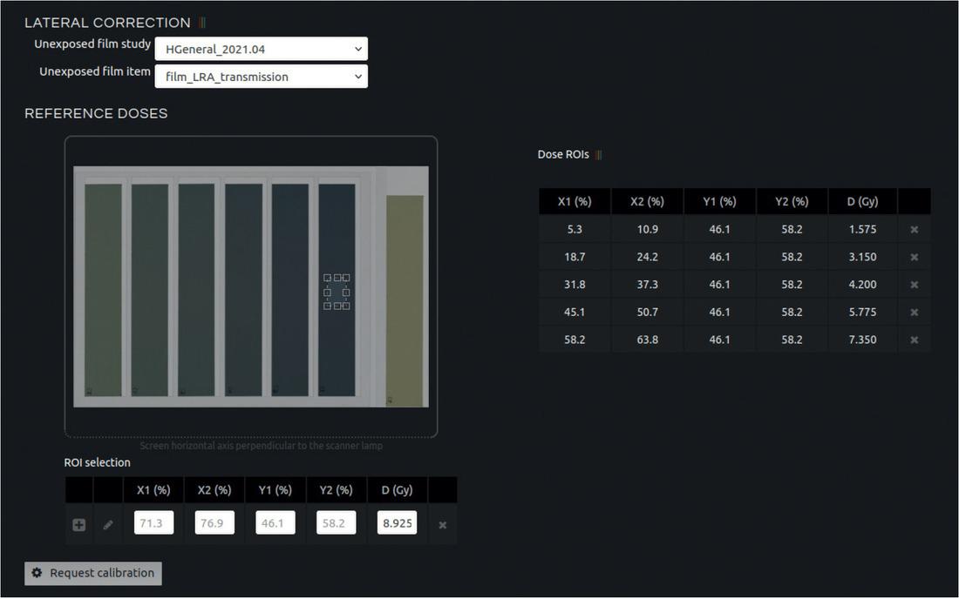The width and height of the screenshot is (959, 599).
Task: Click the olive unexposed film strip at right
Action: 405,296
